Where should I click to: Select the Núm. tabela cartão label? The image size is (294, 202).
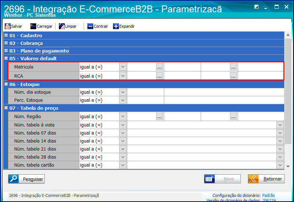click(x=34, y=165)
